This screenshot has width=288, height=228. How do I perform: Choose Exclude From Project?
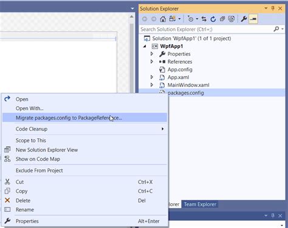click(x=84, y=170)
